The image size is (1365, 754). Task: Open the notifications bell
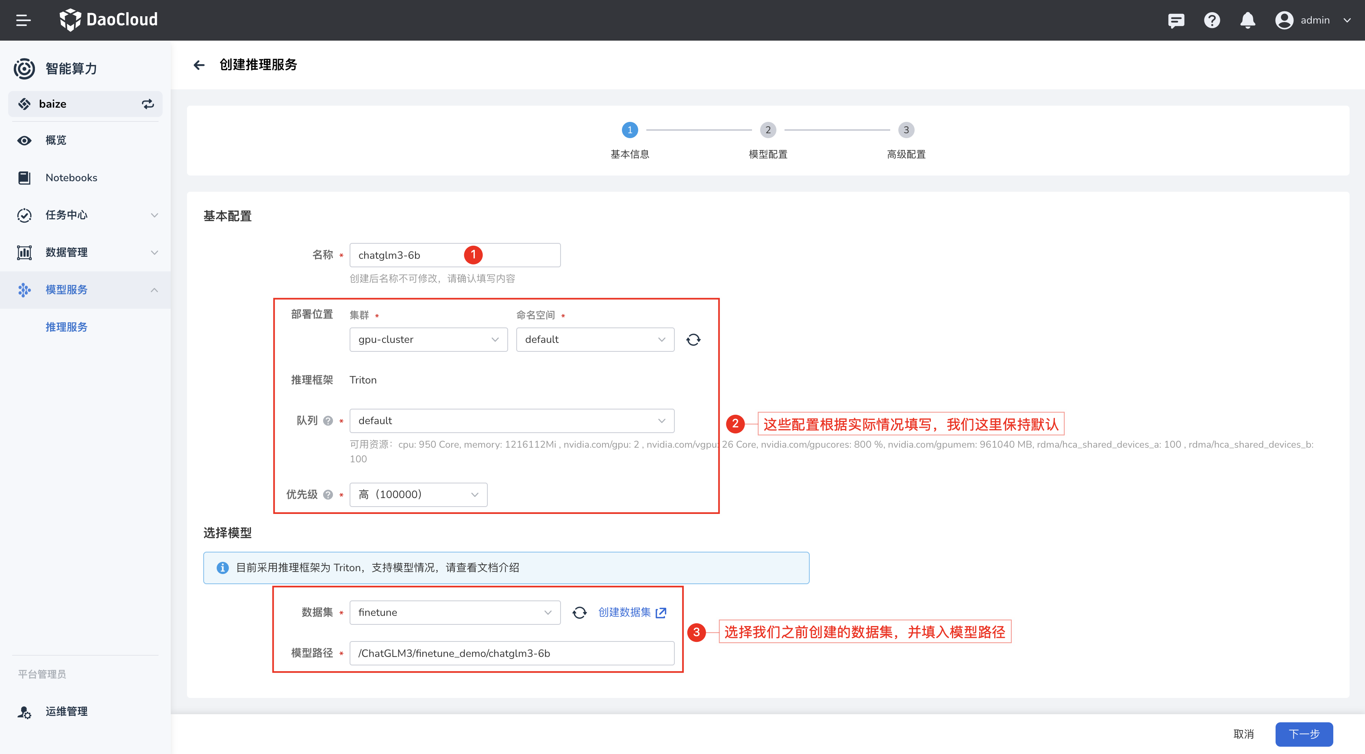tap(1248, 20)
